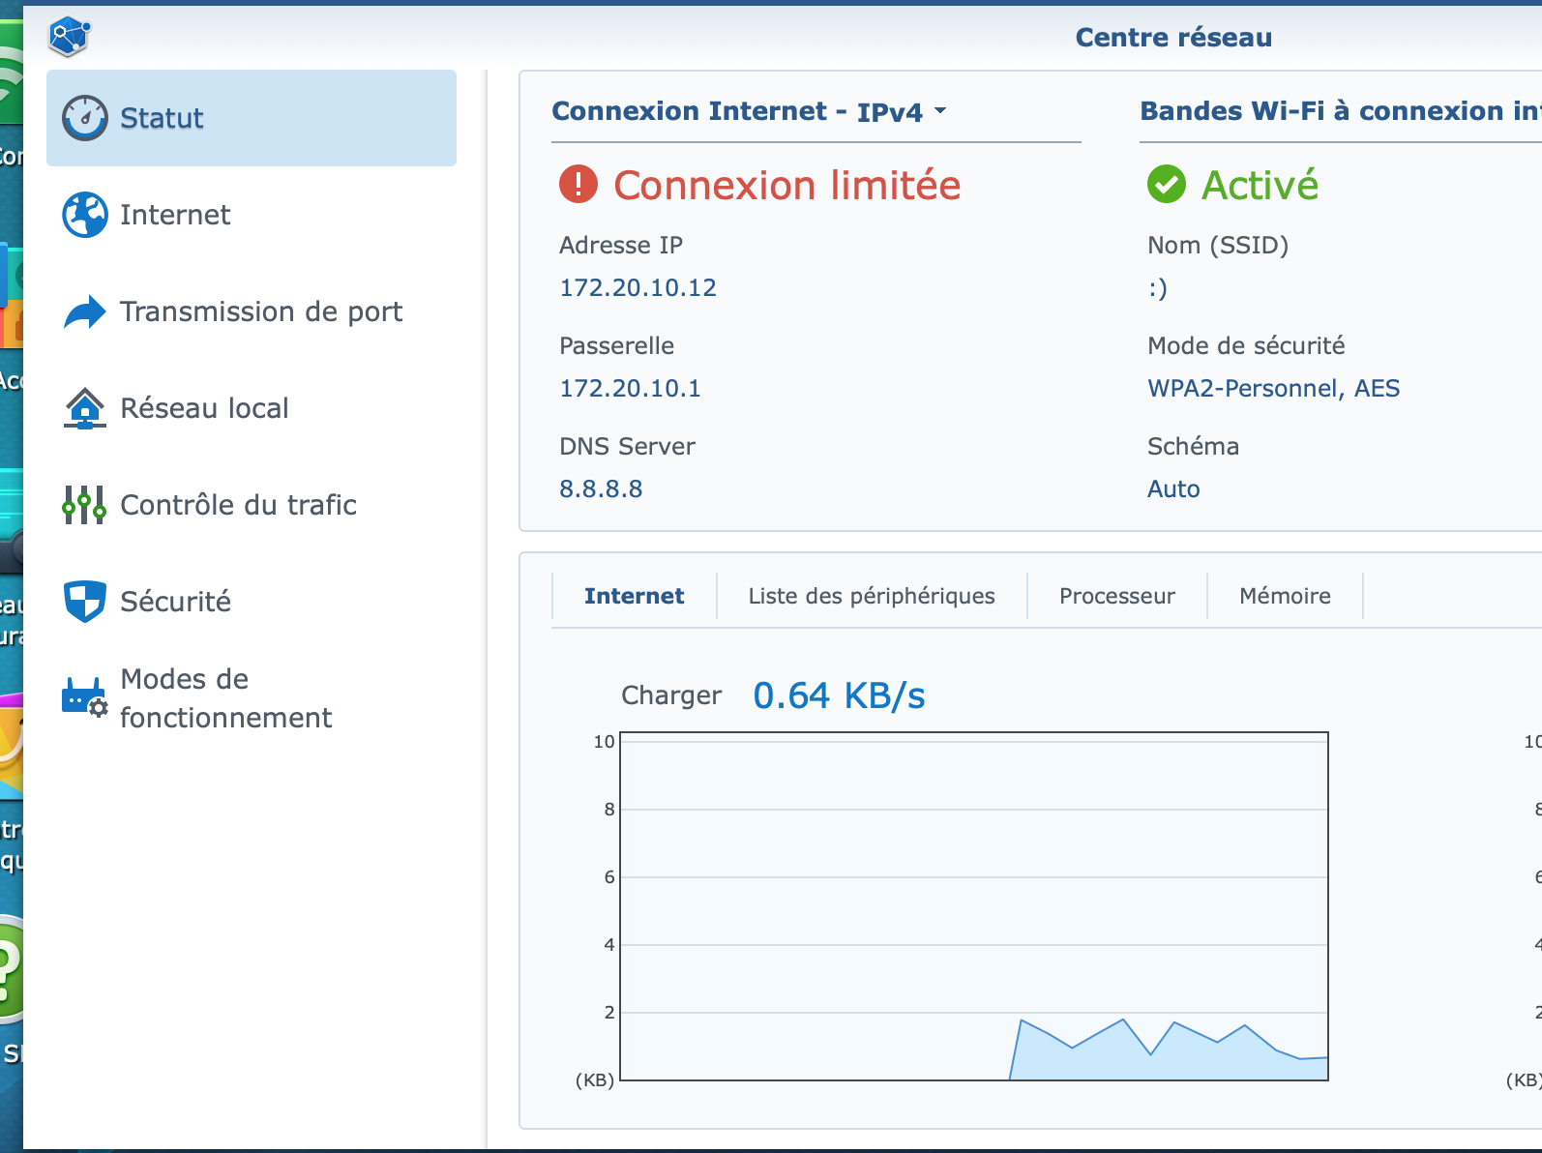Click the Centre réseau app logo icon
This screenshot has height=1153, width=1542.
[x=70, y=37]
